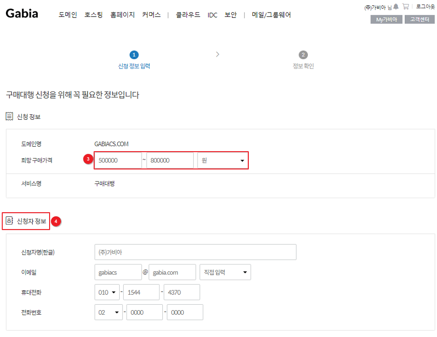Open the 호스팅 menu
Screen dimensions: 437x337
[x=93, y=15]
